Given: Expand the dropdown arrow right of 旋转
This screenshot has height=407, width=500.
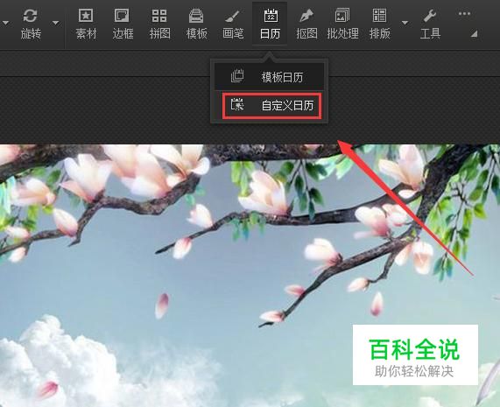Looking at the screenshot, I should (56, 23).
